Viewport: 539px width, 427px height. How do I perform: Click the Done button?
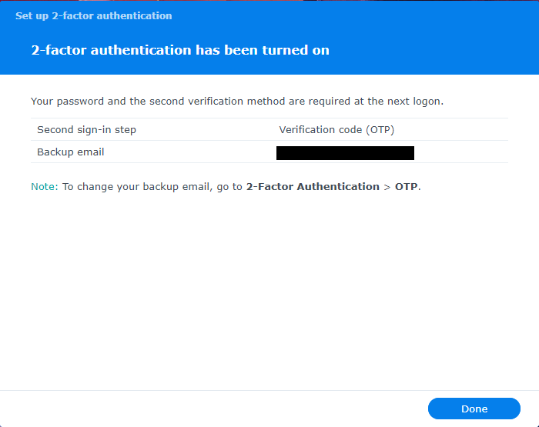[474, 409]
